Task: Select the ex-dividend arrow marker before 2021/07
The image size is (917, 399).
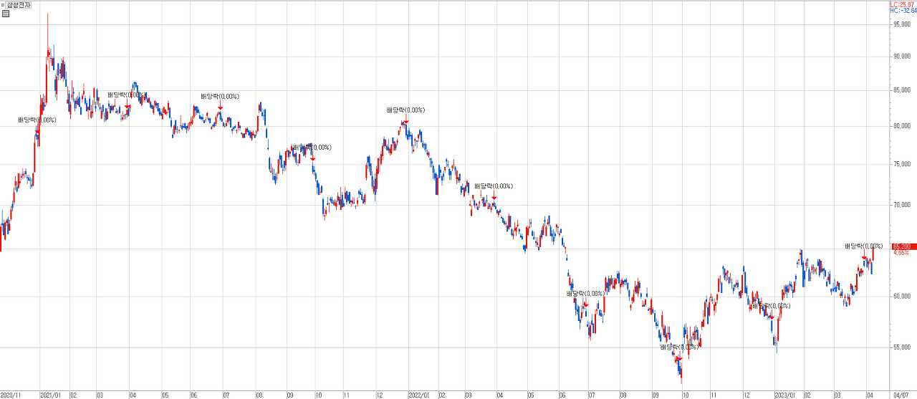Action: pyautogui.click(x=220, y=107)
